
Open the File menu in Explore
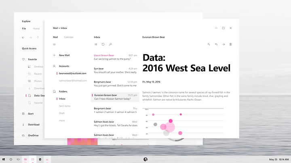pos(24,29)
